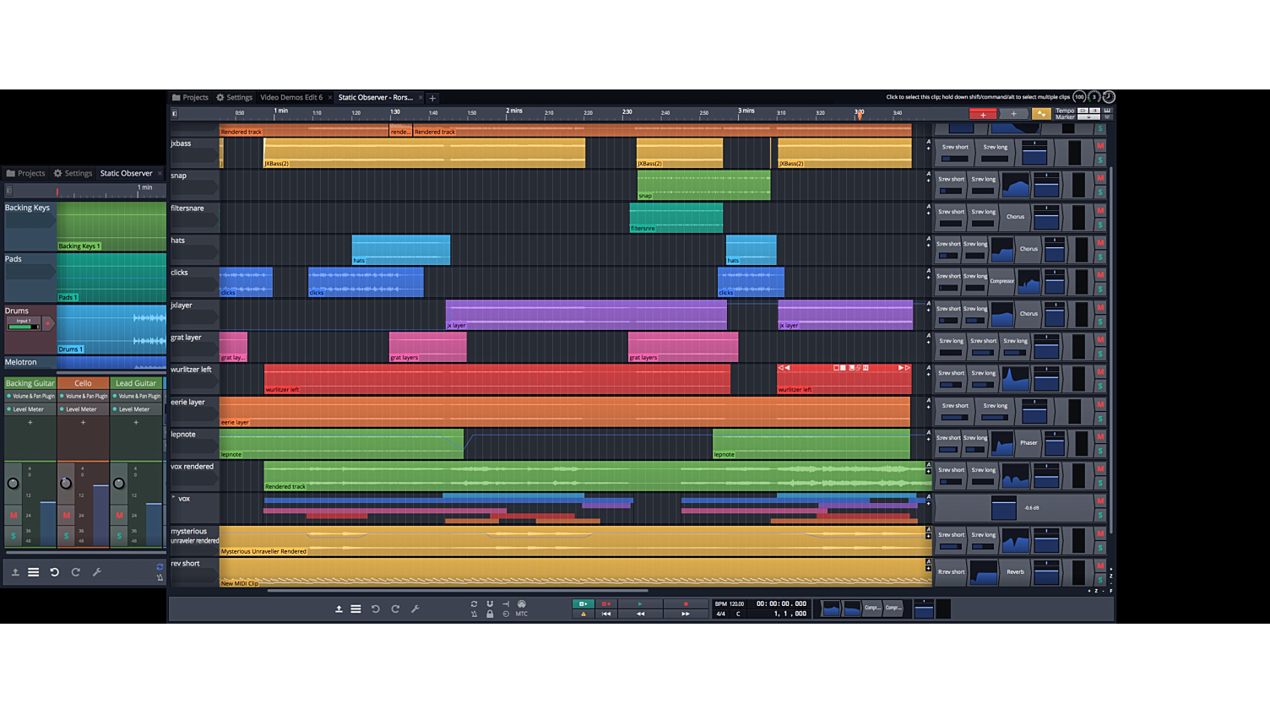Click the automation A button on jxbass track
The height and width of the screenshot is (714, 1270).
pyautogui.click(x=928, y=142)
